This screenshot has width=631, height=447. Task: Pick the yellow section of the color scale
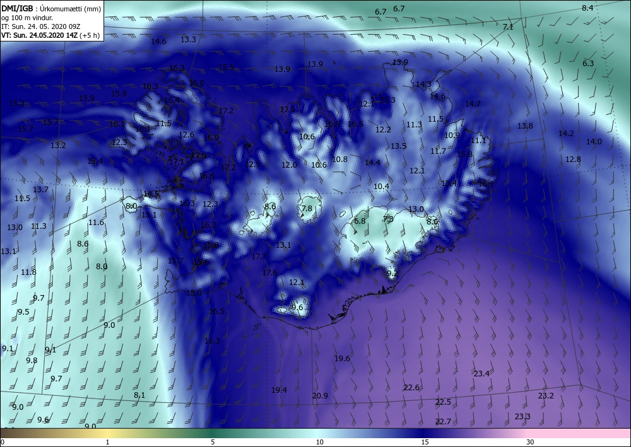pyautogui.click(x=107, y=433)
